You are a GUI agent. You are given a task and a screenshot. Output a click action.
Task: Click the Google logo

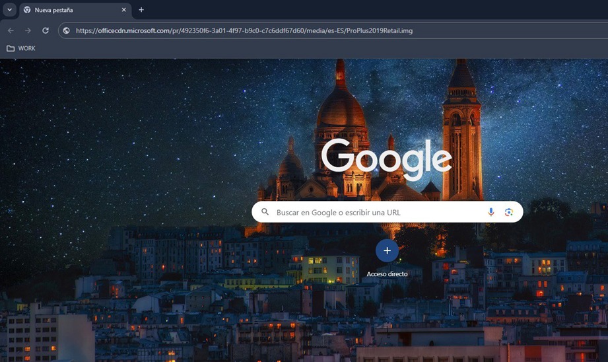387,159
